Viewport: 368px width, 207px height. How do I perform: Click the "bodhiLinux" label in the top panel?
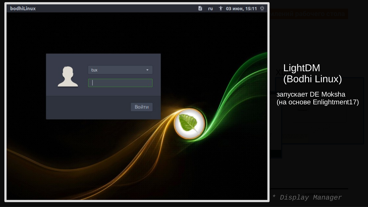pyautogui.click(x=23, y=9)
